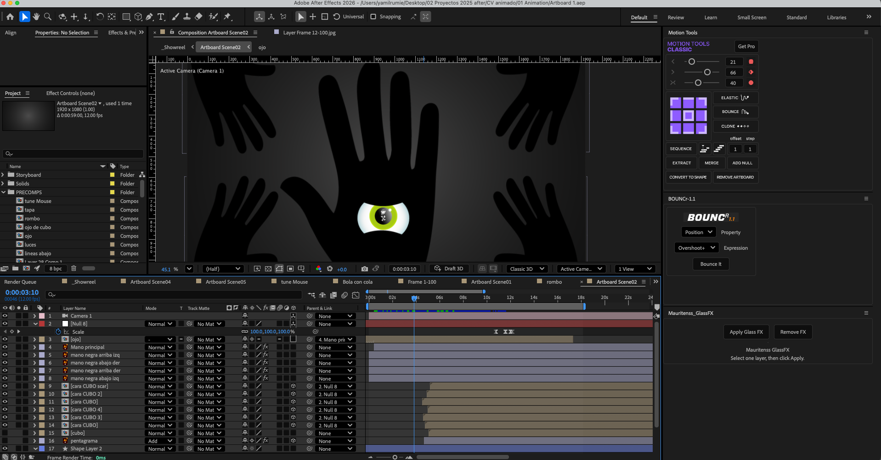The width and height of the screenshot is (881, 460).
Task: Toggle the transparency grid icon in viewer
Action: pyautogui.click(x=268, y=269)
